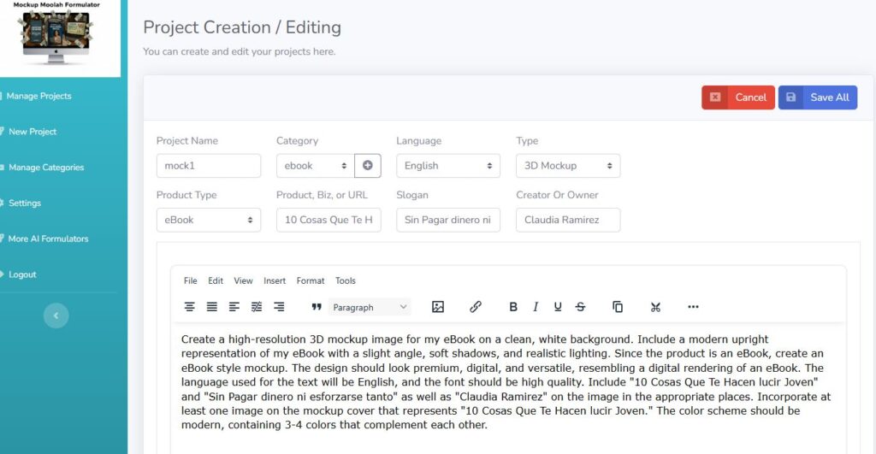Insert a hyperlink
The image size is (876, 454).
pos(476,307)
